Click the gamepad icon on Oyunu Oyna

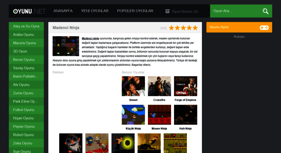click(x=264, y=27)
